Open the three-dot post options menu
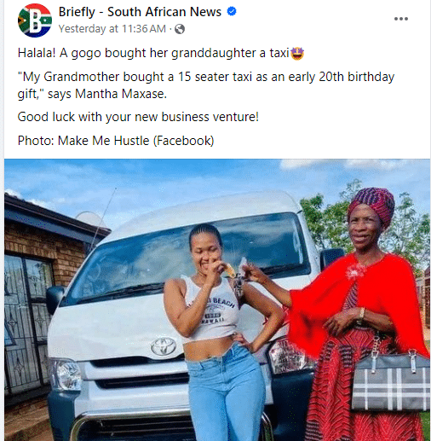The width and height of the screenshot is (431, 441). tap(401, 19)
